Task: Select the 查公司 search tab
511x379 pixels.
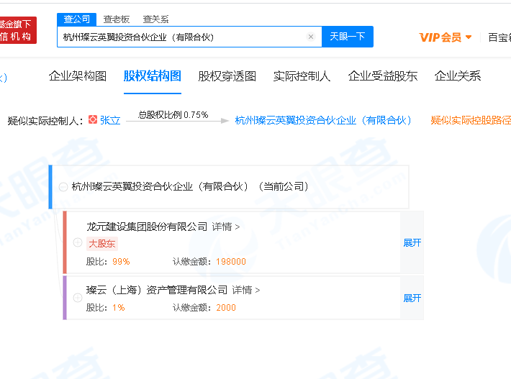Action: [x=76, y=19]
